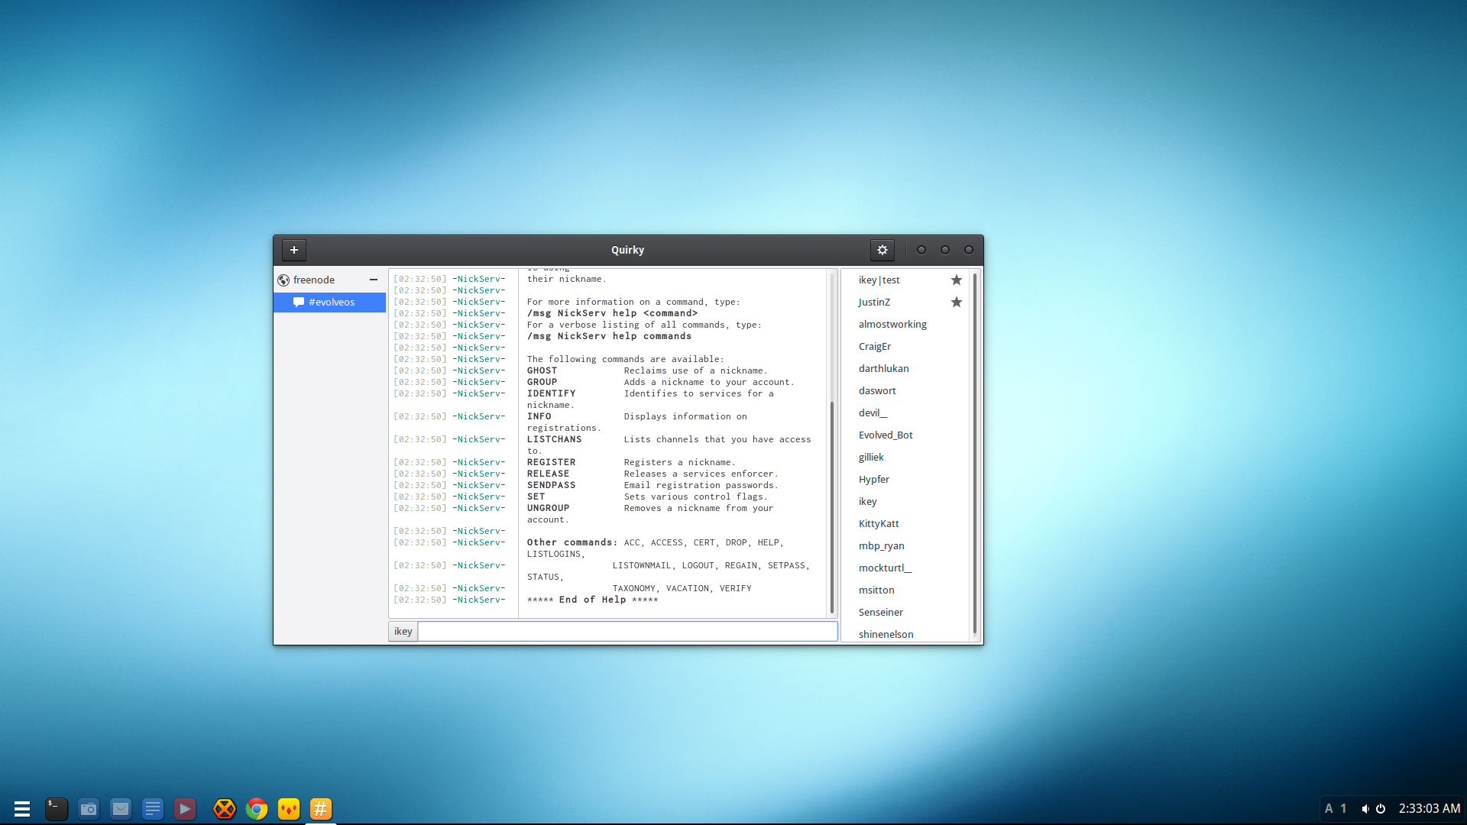Click the user list scrollbar
The image size is (1467, 825).
point(974,454)
